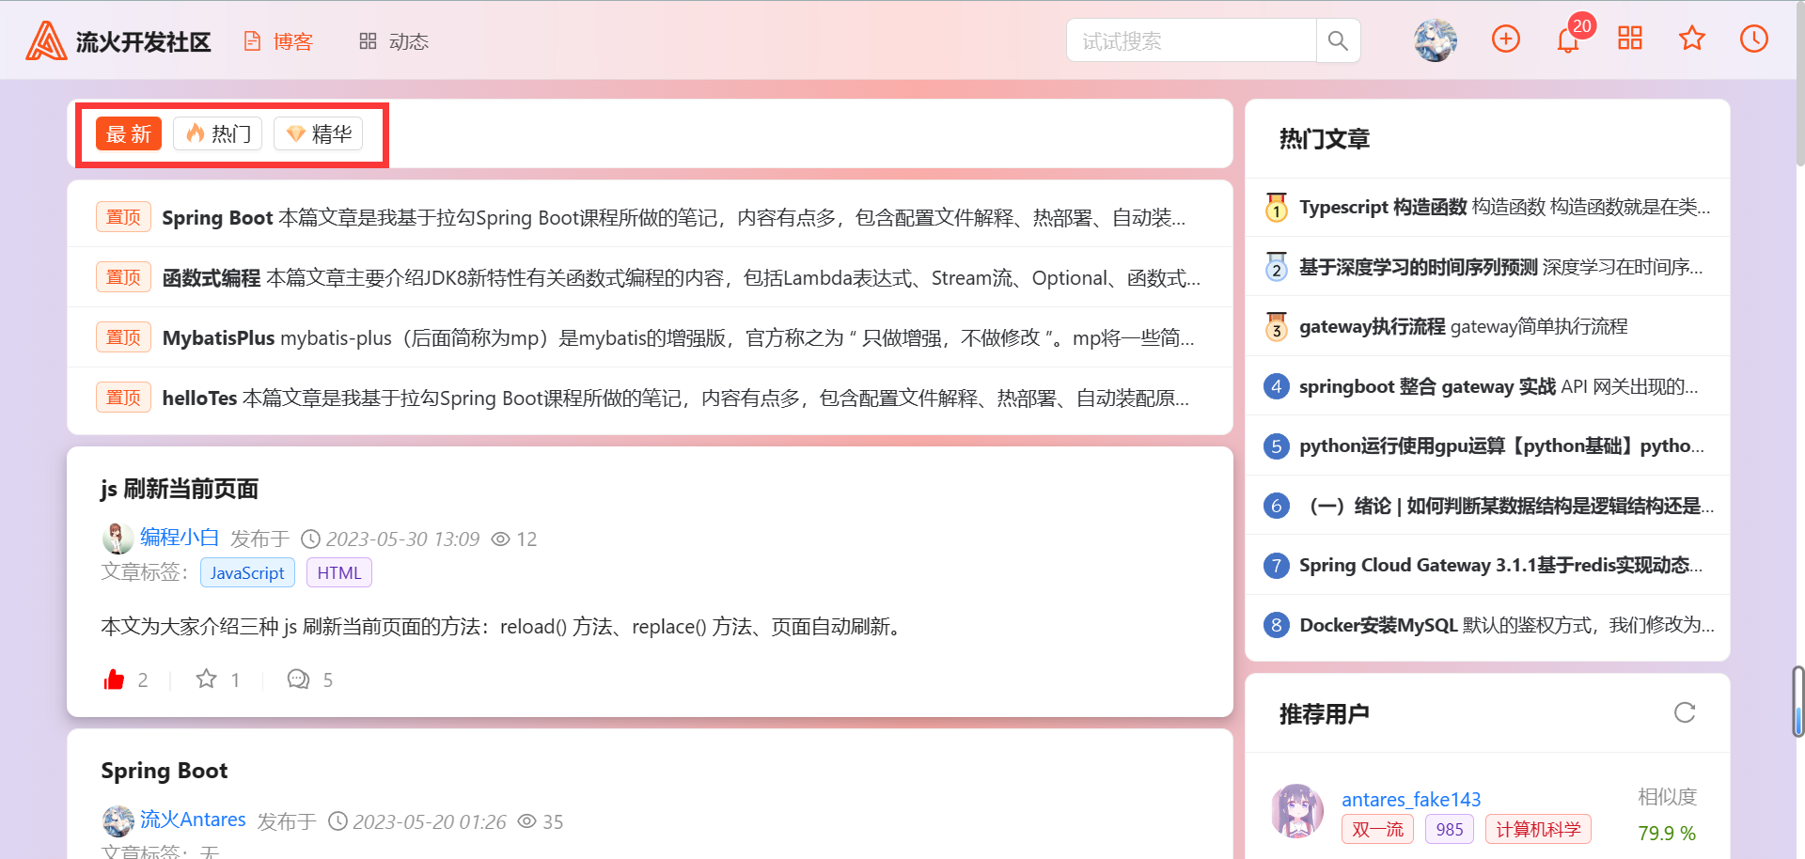
Task: Open hot article python运行使用gpu运算
Action: (1501, 445)
